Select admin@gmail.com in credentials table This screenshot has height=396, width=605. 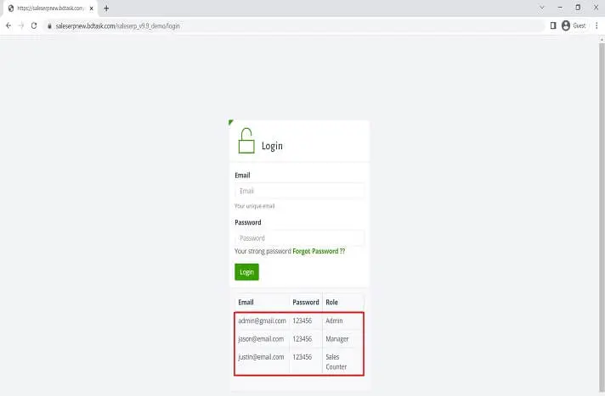click(262, 321)
